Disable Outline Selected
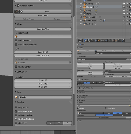The width and height of the screenshot is (131, 134). click(16, 111)
